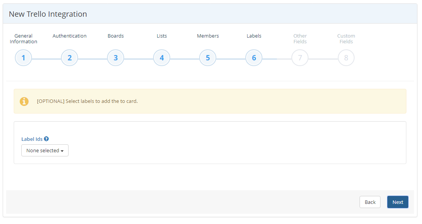Click the Labels step label
The image size is (422, 224).
click(254, 36)
